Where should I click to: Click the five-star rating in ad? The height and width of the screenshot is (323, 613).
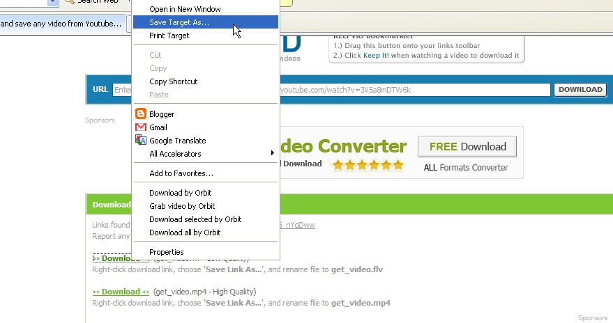pyautogui.click(x=368, y=165)
